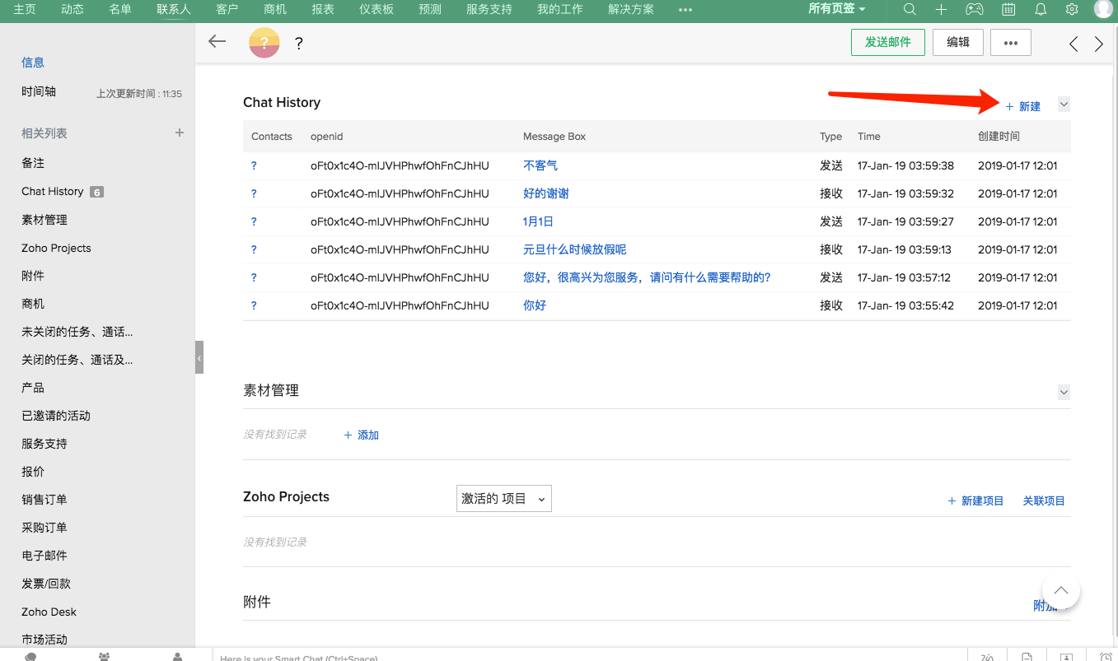The height and width of the screenshot is (661, 1118).
Task: Open your profile avatar menu
Action: [1105, 10]
